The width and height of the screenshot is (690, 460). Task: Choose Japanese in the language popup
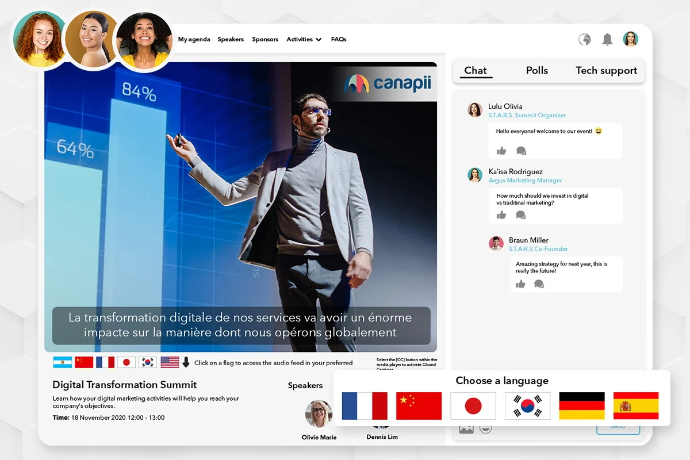point(473,406)
